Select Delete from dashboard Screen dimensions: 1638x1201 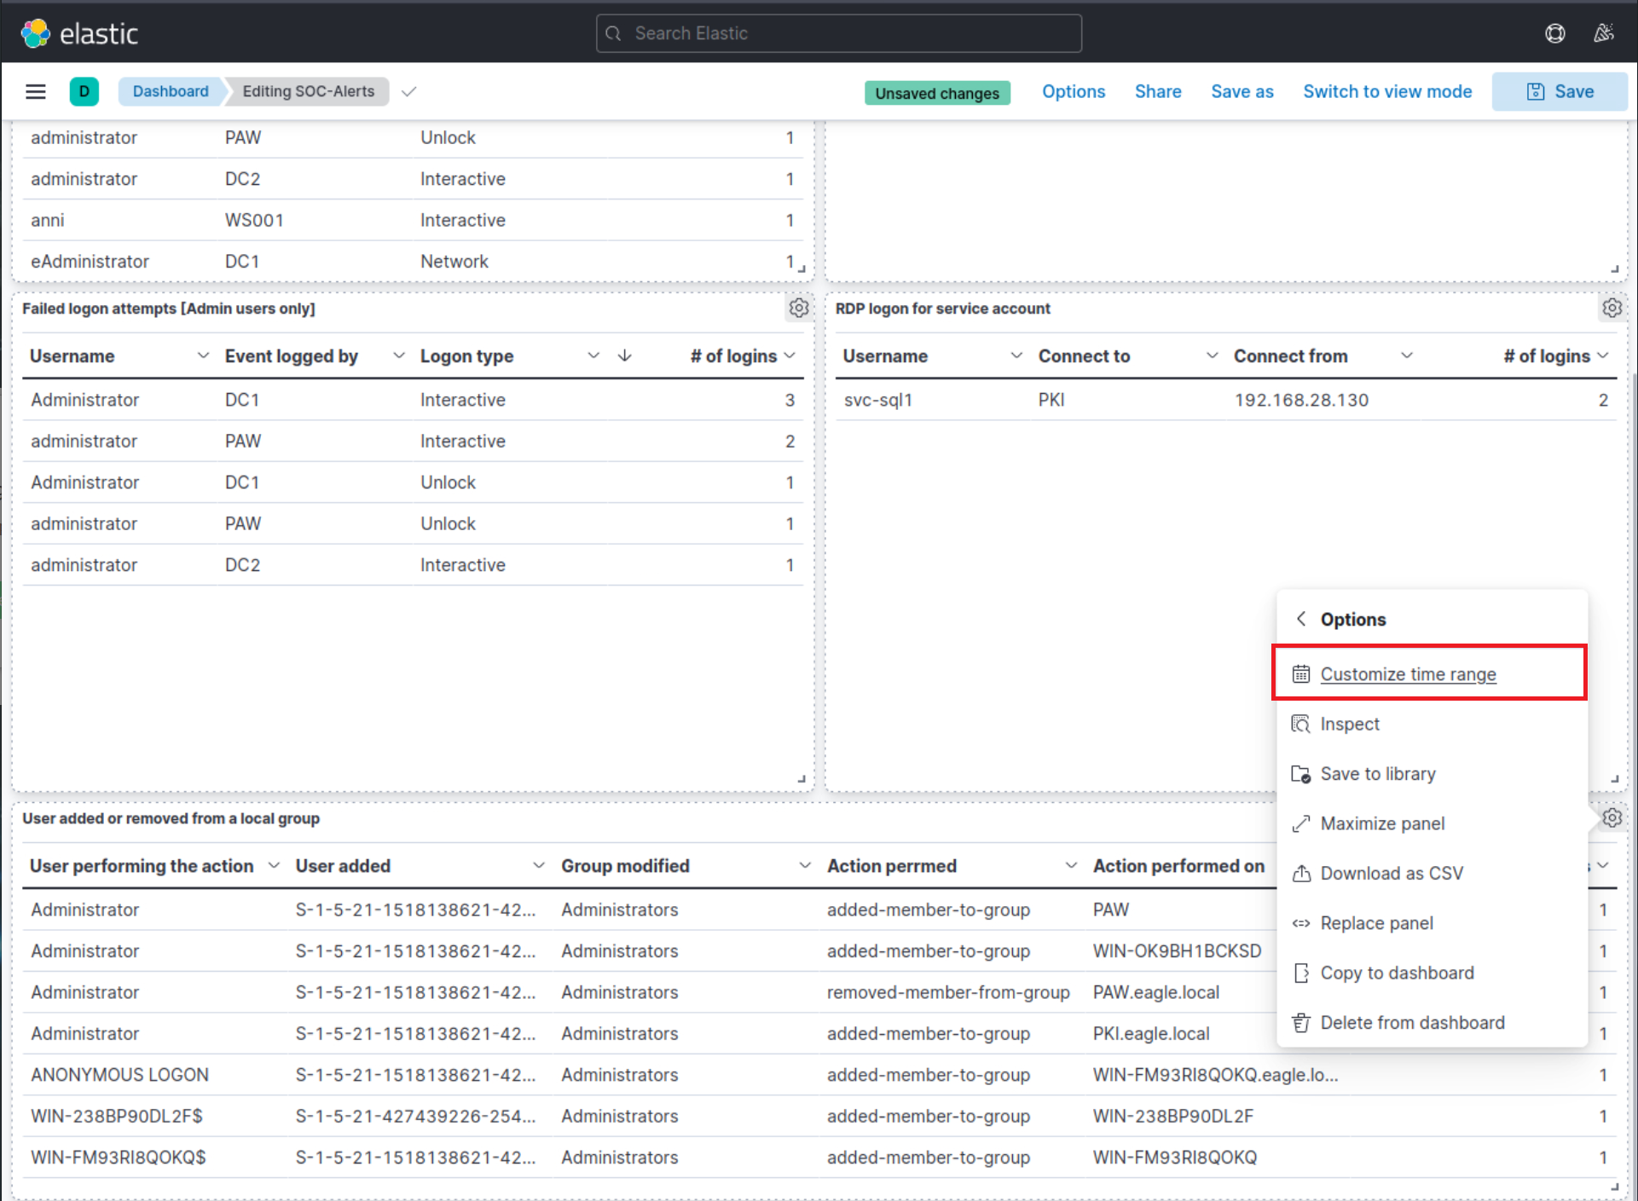pyautogui.click(x=1412, y=1022)
